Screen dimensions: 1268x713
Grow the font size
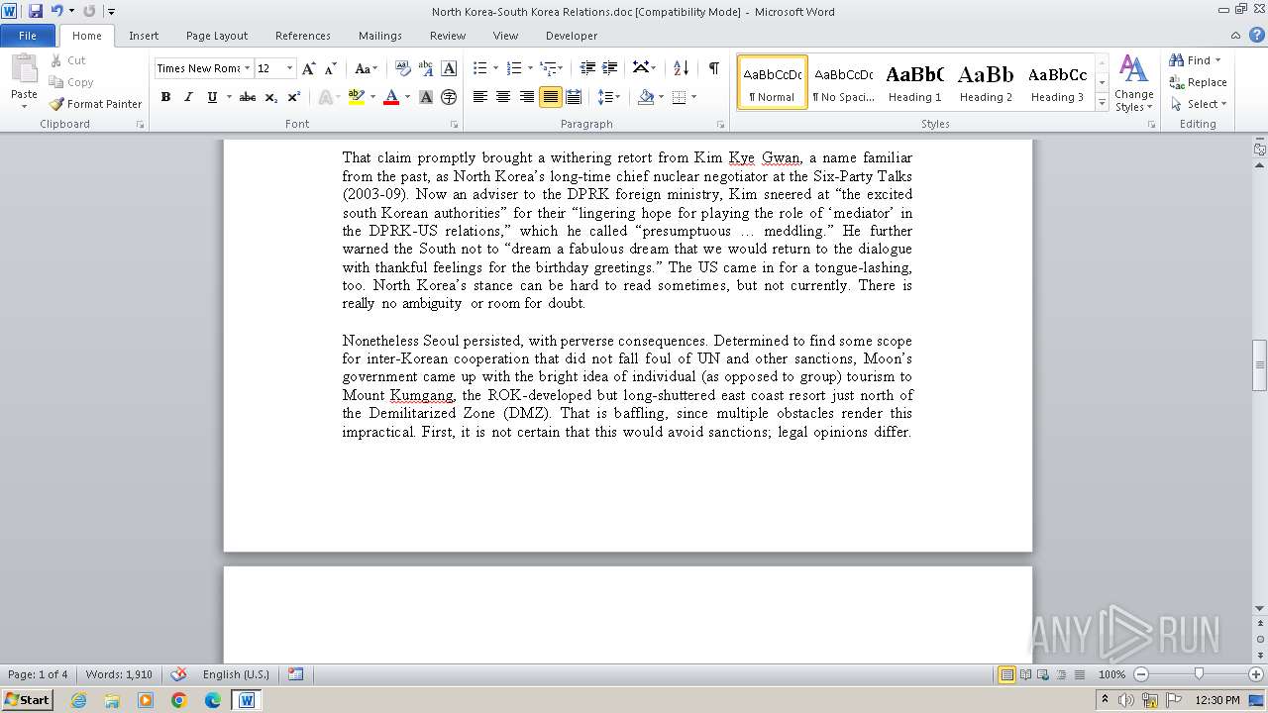(309, 68)
